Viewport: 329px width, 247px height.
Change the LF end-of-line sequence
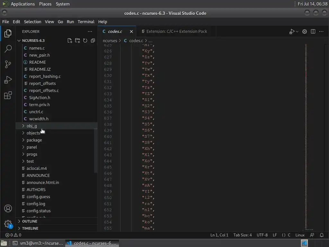(x=275, y=235)
